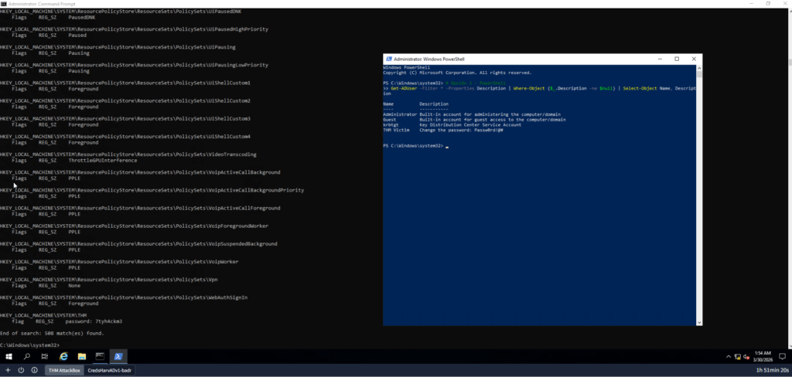Click PowerShell scrollbar down arrow

(699, 322)
